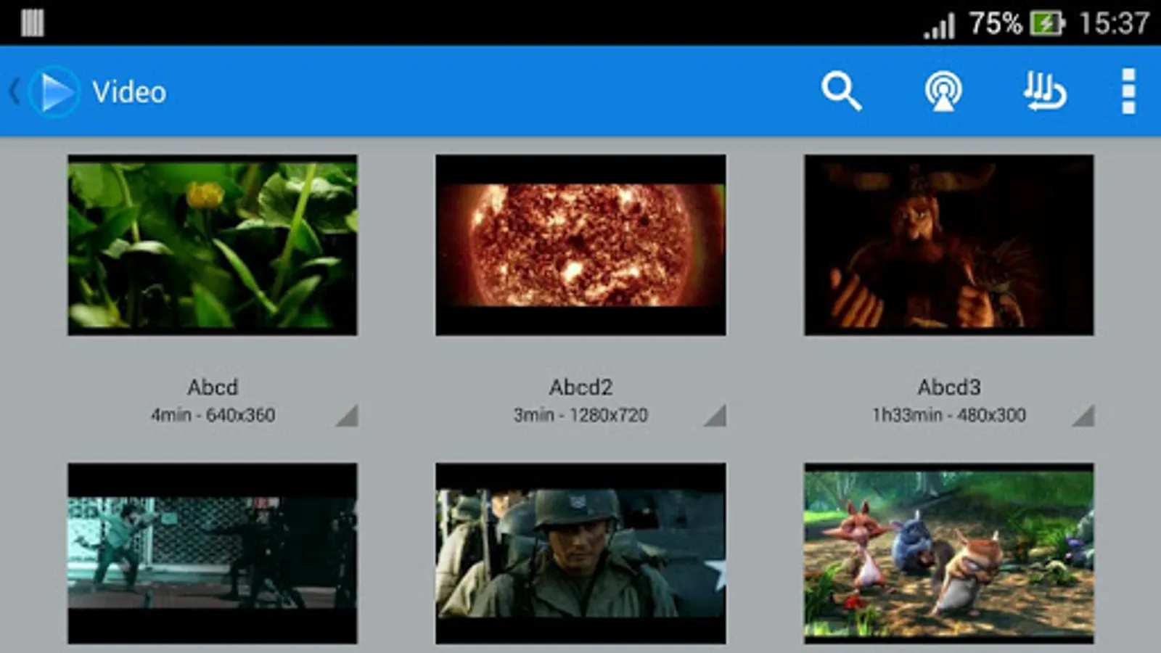Tap the 3min - 1280x720 details
This screenshot has height=653, width=1161.
pos(580,415)
